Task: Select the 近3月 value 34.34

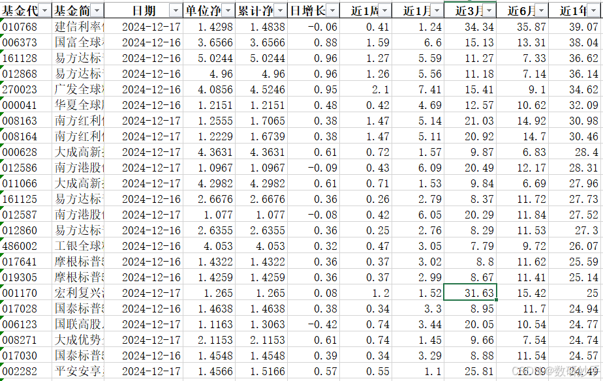Action: point(471,27)
